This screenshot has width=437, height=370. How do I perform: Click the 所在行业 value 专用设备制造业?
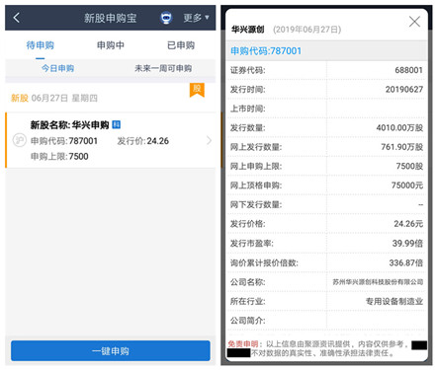tap(394, 301)
